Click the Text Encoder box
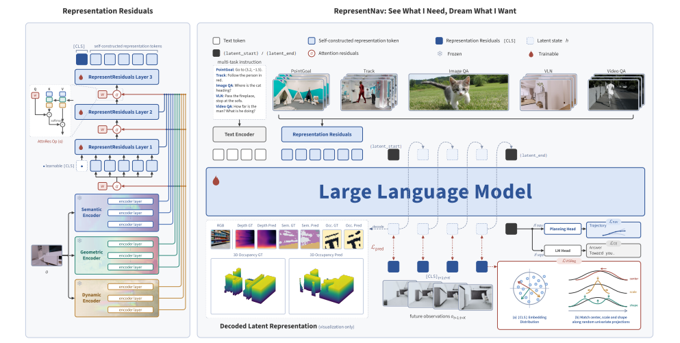Image resolution: width=680 pixels, height=343 pixels. click(240, 134)
